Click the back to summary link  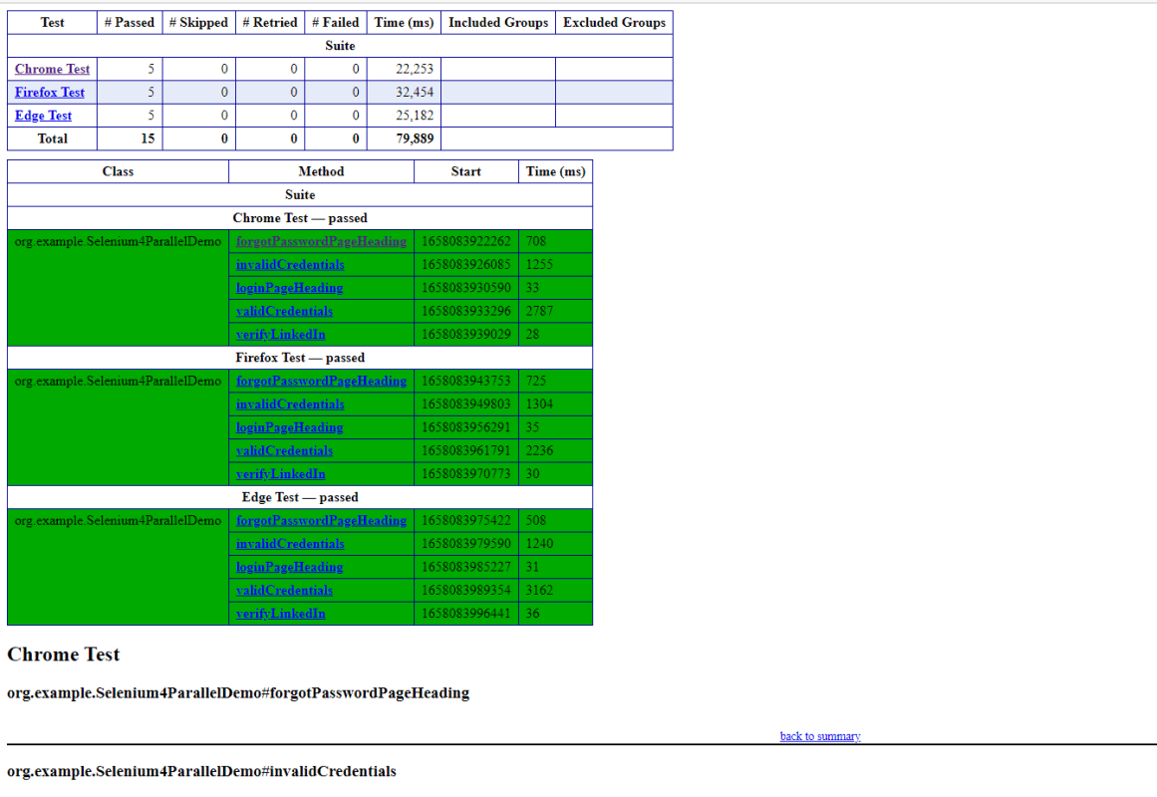click(820, 736)
